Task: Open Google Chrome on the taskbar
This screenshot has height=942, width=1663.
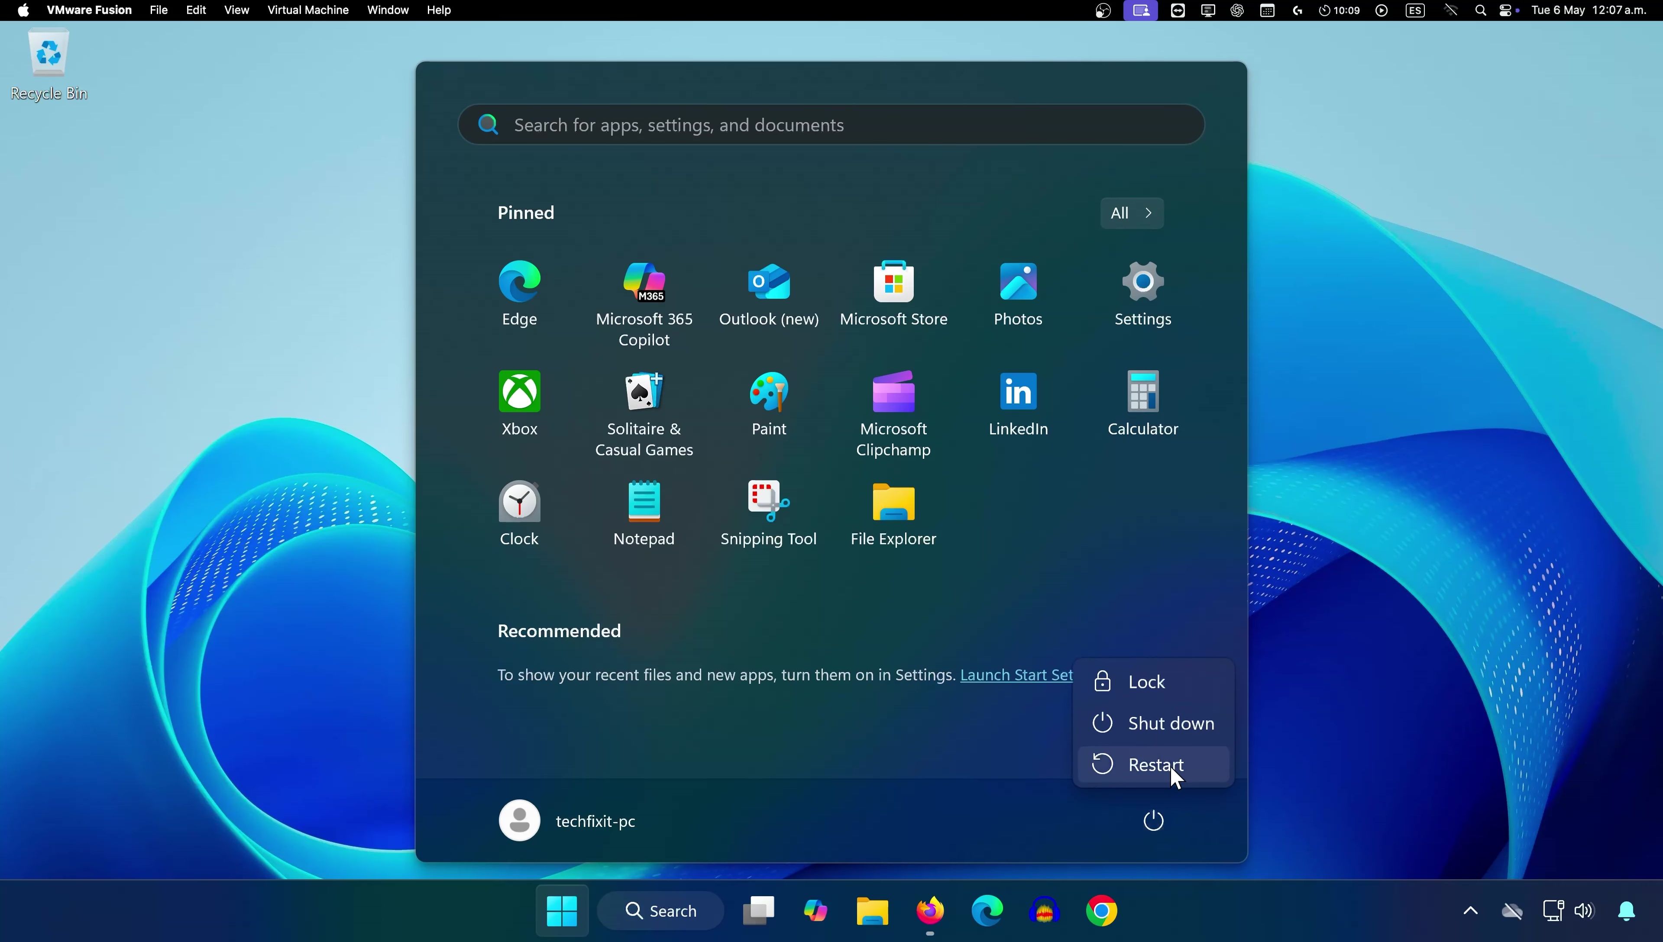Action: click(x=1101, y=911)
